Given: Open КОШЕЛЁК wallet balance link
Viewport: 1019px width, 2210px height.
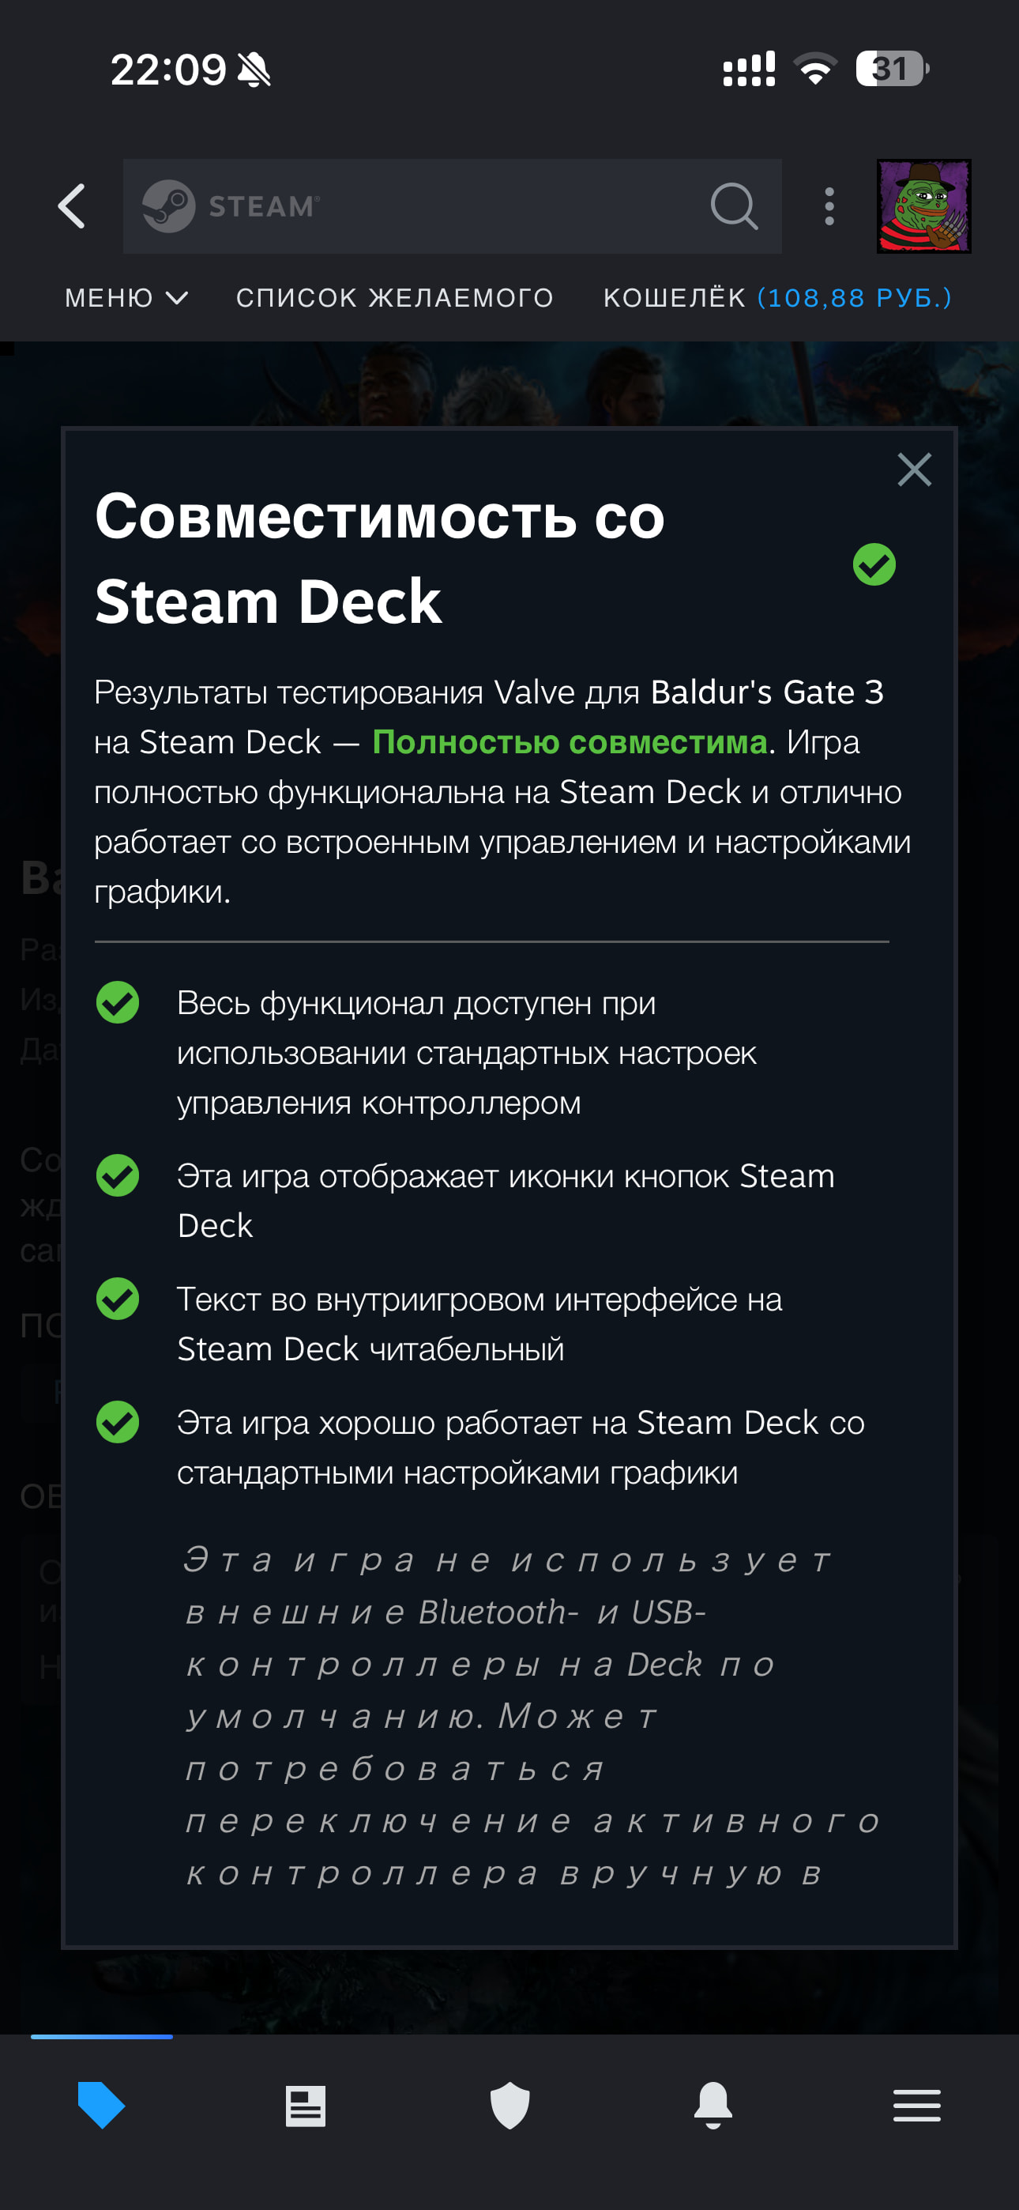Looking at the screenshot, I should click(777, 298).
